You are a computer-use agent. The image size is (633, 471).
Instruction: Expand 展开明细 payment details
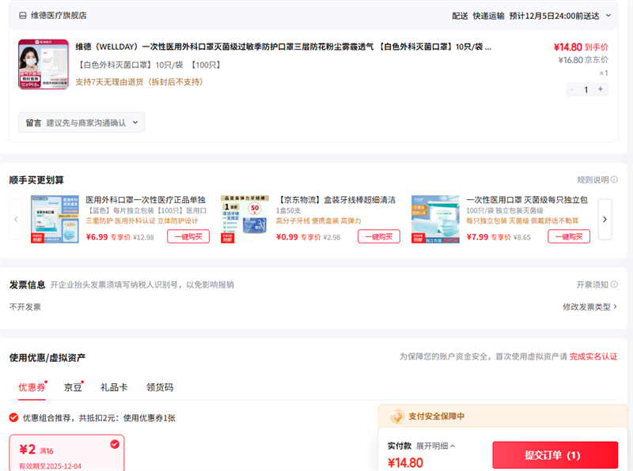point(436,447)
